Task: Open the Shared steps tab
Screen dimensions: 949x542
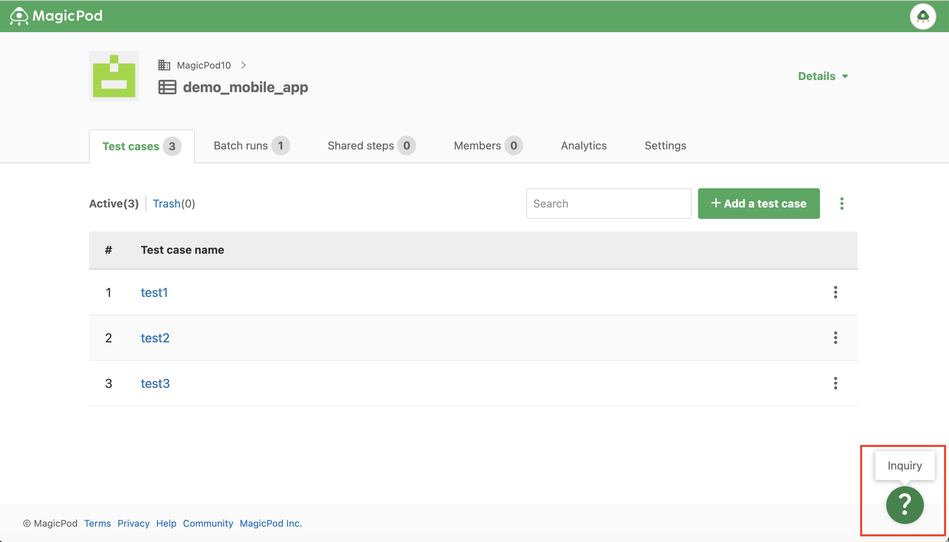Action: (371, 146)
